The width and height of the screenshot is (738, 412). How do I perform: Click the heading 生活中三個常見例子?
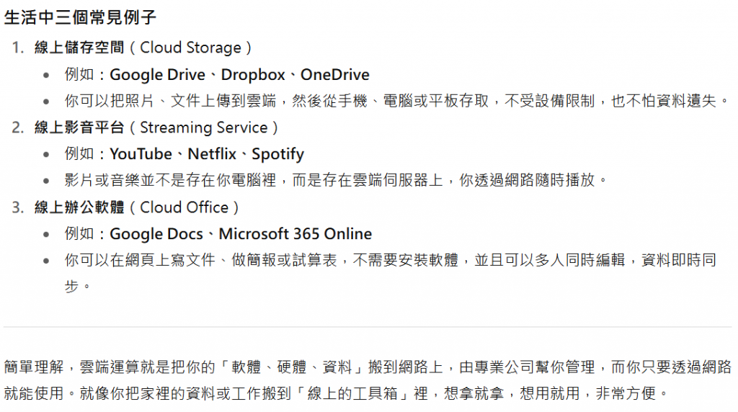click(80, 18)
